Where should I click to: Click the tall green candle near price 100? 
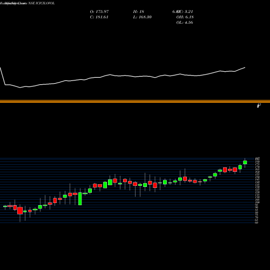coord(80,199)
